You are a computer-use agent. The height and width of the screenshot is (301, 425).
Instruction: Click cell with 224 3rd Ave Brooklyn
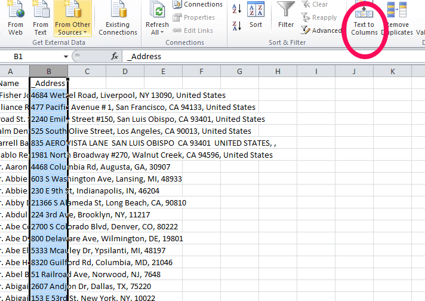49,214
